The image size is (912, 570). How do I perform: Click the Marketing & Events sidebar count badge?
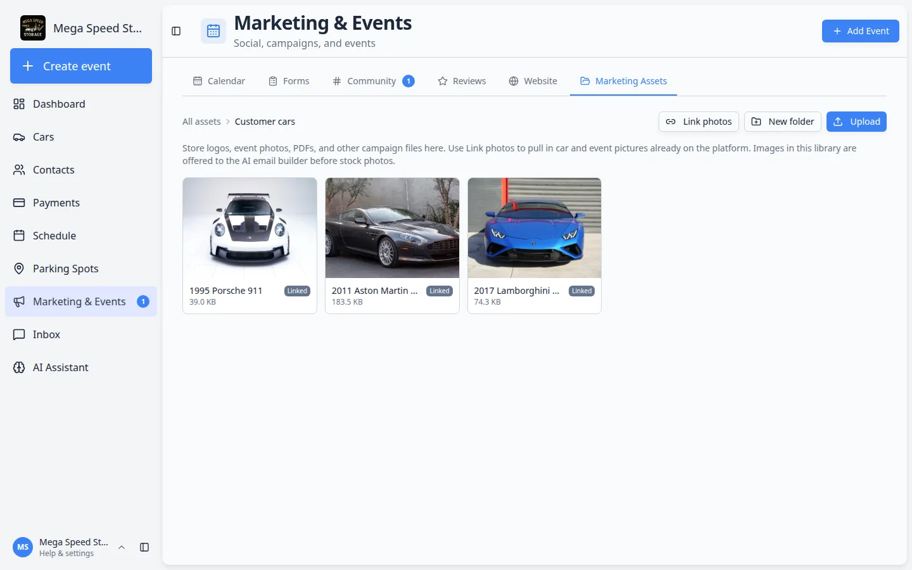click(x=143, y=301)
